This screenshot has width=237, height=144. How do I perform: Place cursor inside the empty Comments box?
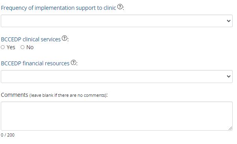(117, 116)
